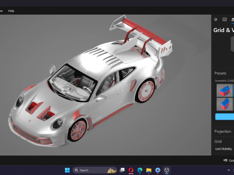Screen dimensions: 234x175
Task: Open Quick Animations icon in bottom bar
Action: click(x=225, y=160)
